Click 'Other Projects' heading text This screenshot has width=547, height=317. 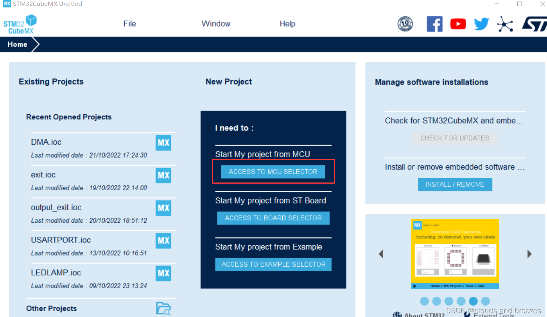(52, 308)
